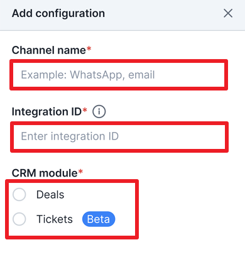245x274 pixels.
Task: Focus the Channel name input field
Action: click(x=119, y=75)
